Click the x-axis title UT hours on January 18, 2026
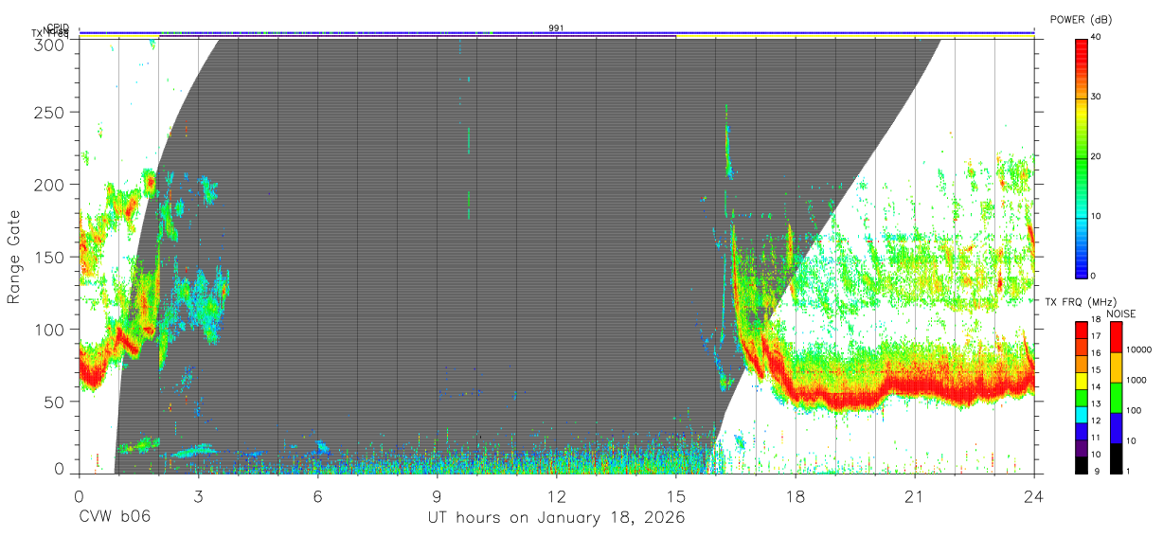This screenshot has width=1163, height=537. [557, 518]
